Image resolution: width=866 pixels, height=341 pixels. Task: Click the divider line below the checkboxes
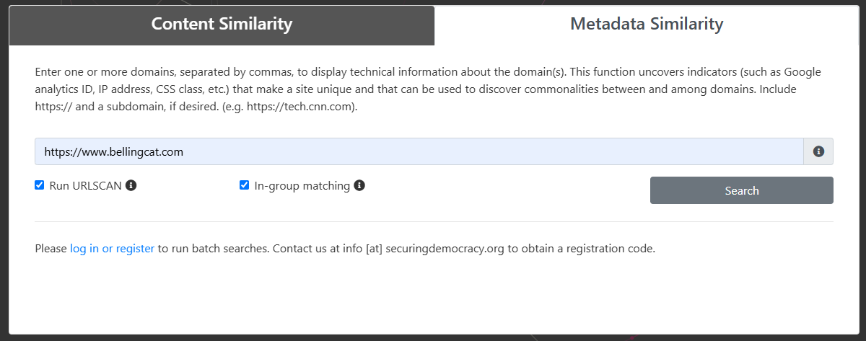point(434,221)
